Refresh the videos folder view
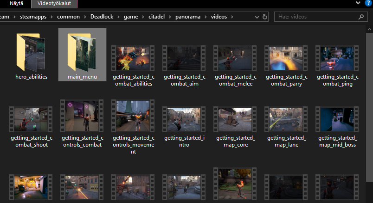Image resolution: width=373 pixels, height=203 pixels. [x=264, y=17]
